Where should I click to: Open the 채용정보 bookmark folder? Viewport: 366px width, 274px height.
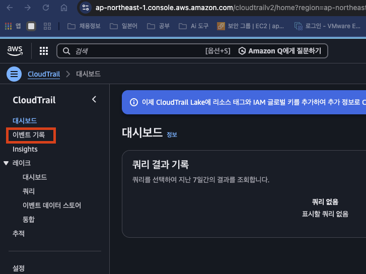click(x=84, y=26)
